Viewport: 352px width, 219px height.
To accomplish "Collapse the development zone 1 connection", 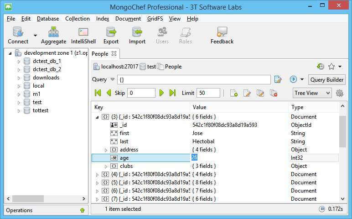I will (x=10, y=53).
